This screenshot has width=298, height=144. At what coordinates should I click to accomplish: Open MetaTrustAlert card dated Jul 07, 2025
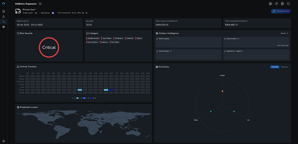pyautogui.click(x=256, y=42)
